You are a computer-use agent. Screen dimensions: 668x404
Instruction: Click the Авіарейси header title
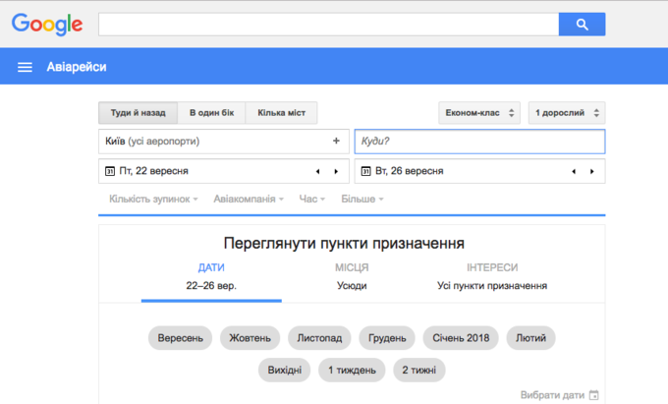point(77,67)
